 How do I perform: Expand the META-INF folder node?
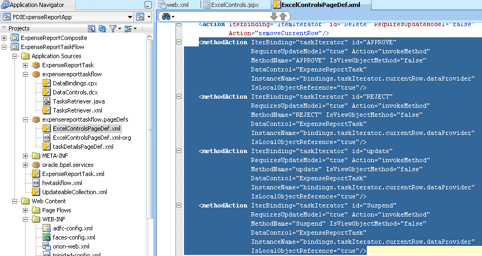point(26,156)
